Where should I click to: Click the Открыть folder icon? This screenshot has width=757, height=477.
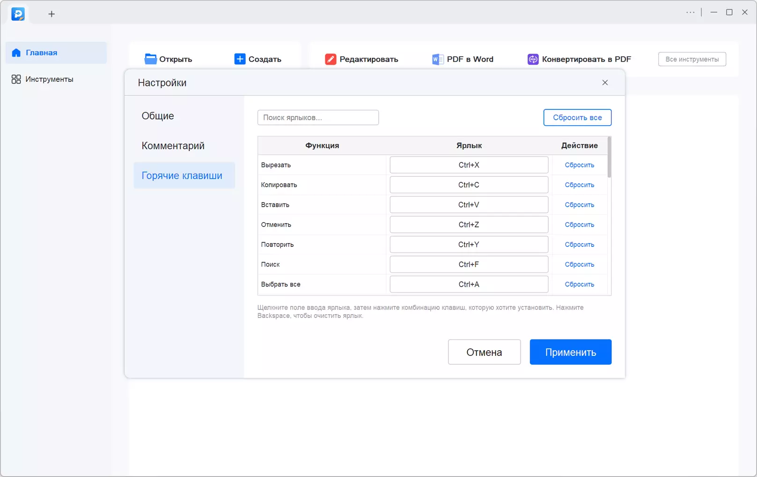(150, 59)
